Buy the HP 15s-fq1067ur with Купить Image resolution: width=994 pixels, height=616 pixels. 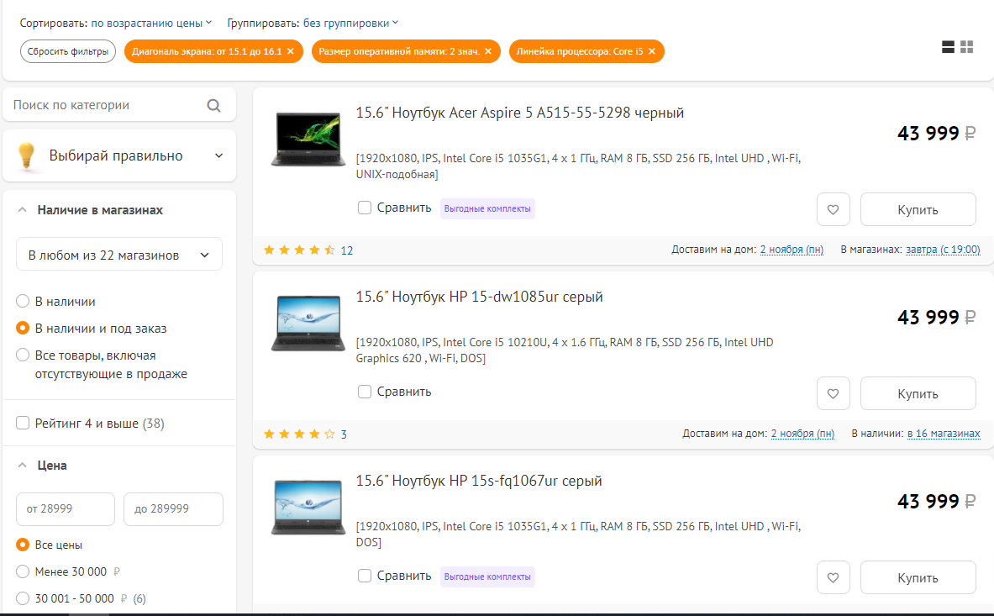(x=918, y=577)
